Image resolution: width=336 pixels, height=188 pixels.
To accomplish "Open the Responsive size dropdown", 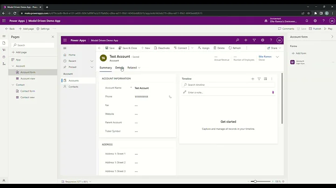I will pos(76,181).
